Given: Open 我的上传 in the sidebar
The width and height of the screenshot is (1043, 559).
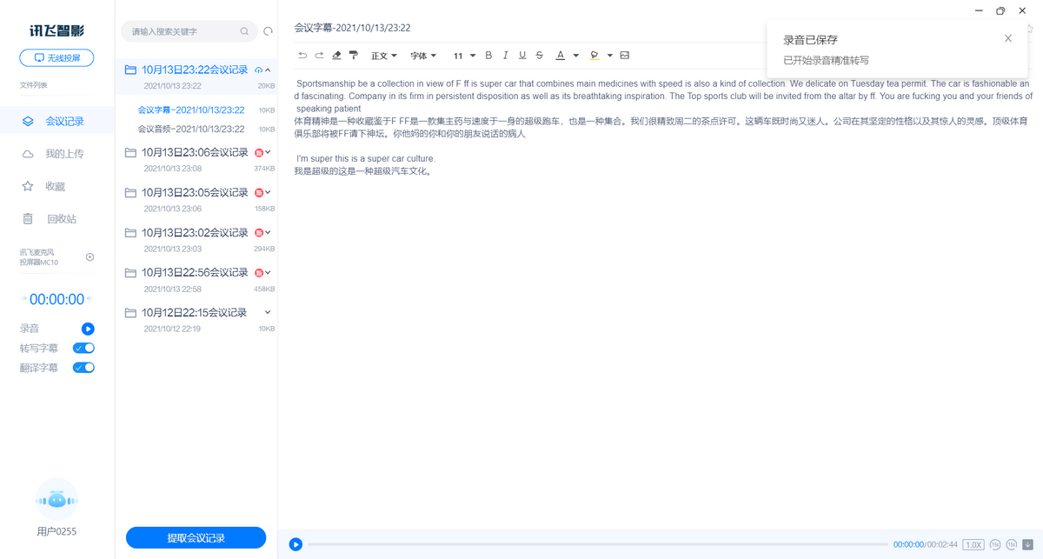Looking at the screenshot, I should (64, 154).
